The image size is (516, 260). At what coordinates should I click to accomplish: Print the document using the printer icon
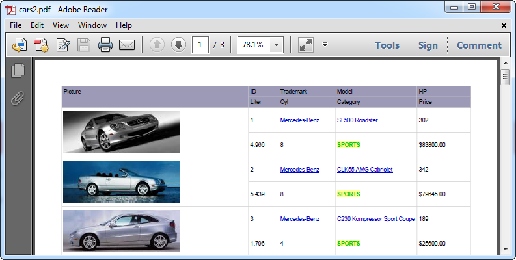105,45
